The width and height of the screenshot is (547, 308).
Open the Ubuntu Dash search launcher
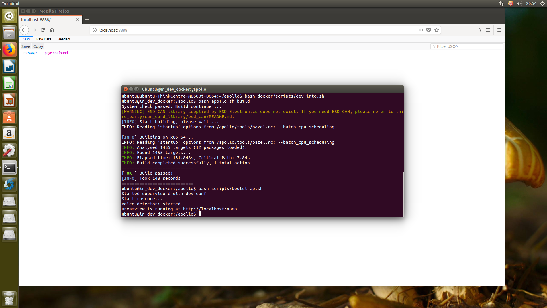9,16
